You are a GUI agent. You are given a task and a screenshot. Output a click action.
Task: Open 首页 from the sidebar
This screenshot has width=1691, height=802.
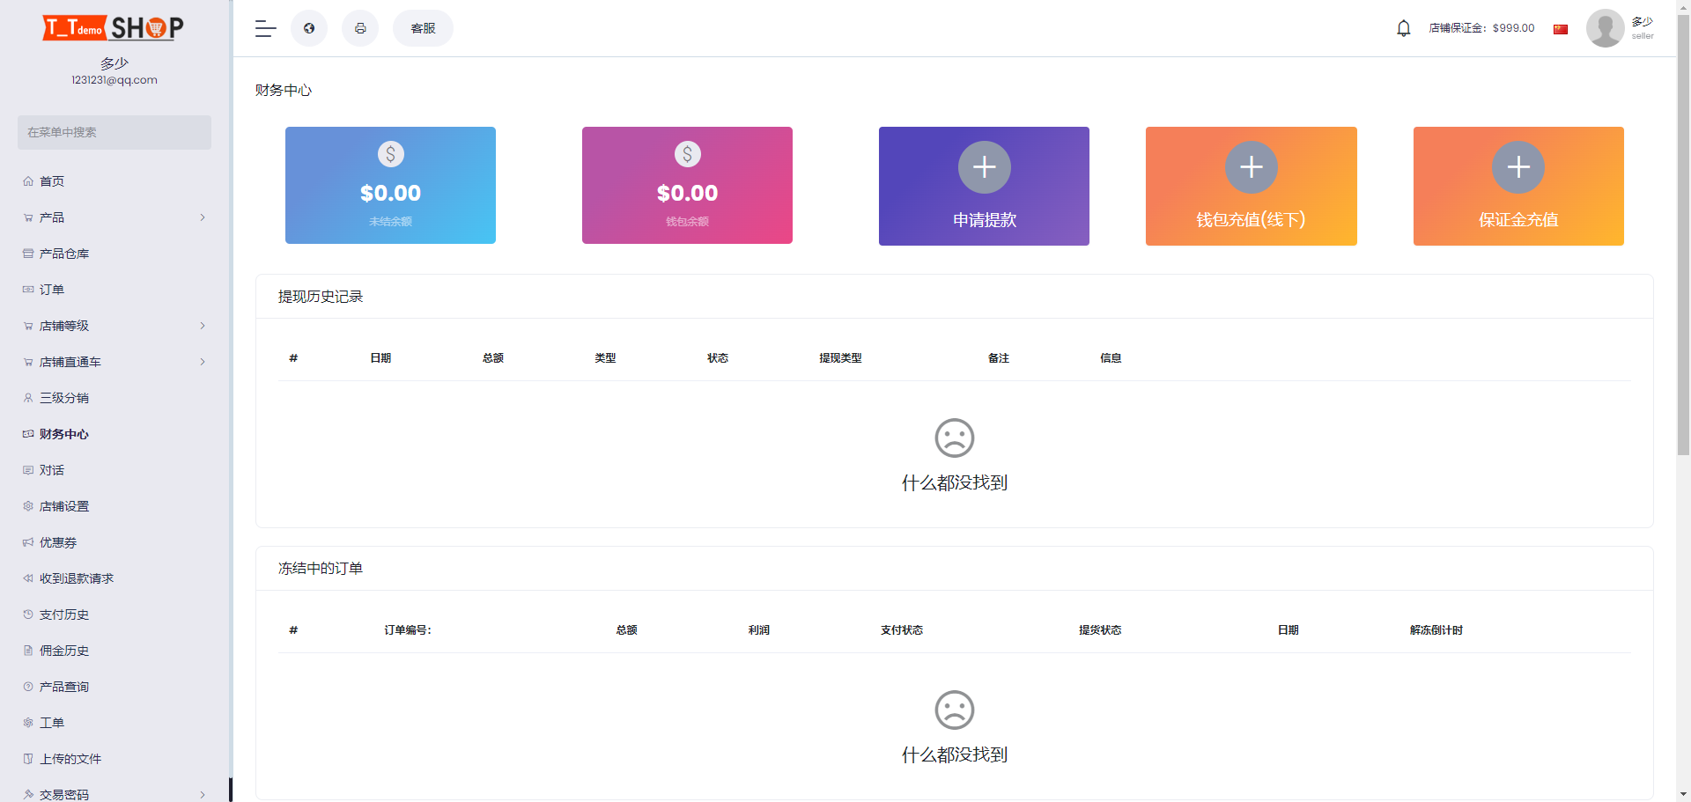coord(51,180)
